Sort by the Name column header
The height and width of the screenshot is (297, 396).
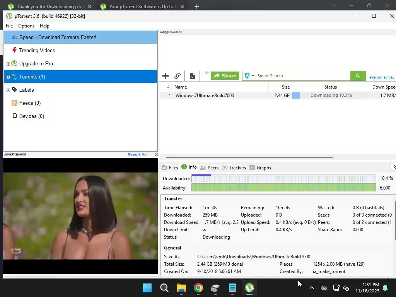[220, 87]
